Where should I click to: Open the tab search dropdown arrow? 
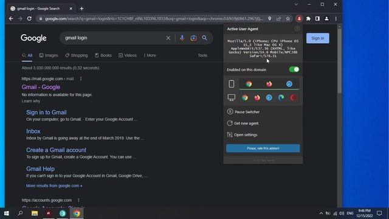tap(296, 4)
